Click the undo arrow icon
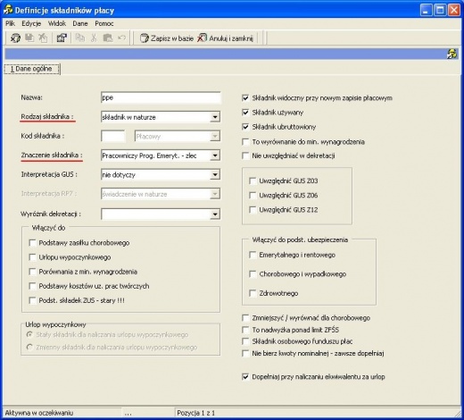464x420 pixels. pyautogui.click(x=121, y=38)
